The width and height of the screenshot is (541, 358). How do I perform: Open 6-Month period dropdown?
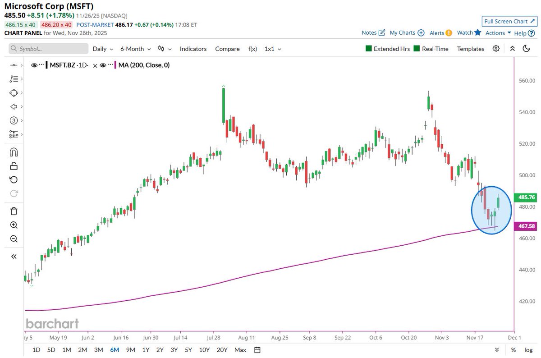(135, 49)
